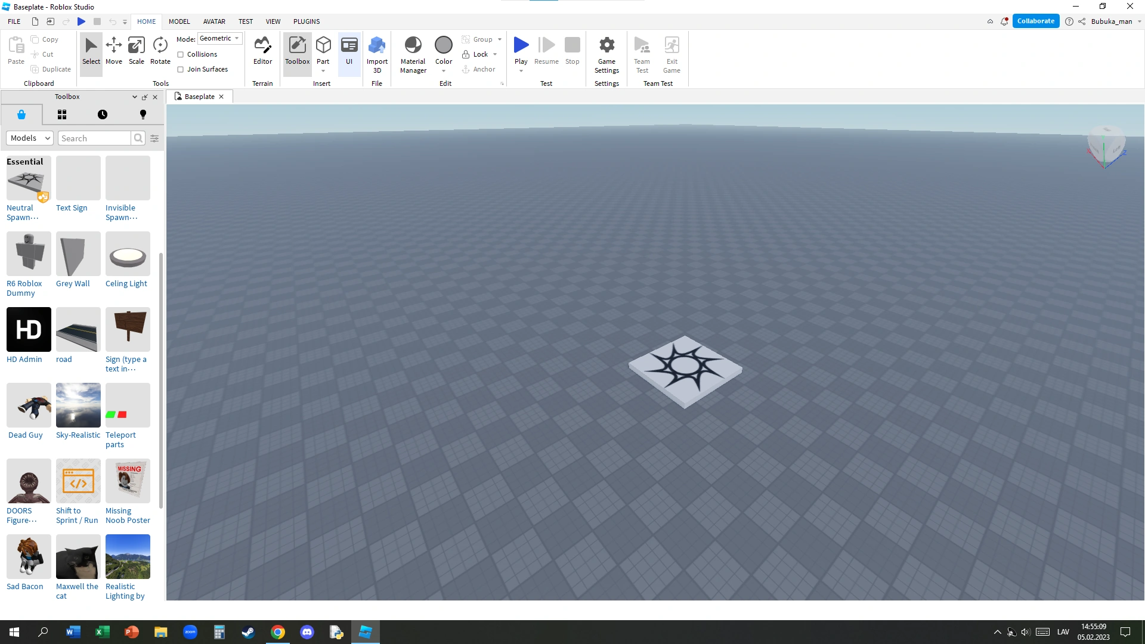
Task: Enable the Join Surfaces checkbox
Action: [x=181, y=69]
